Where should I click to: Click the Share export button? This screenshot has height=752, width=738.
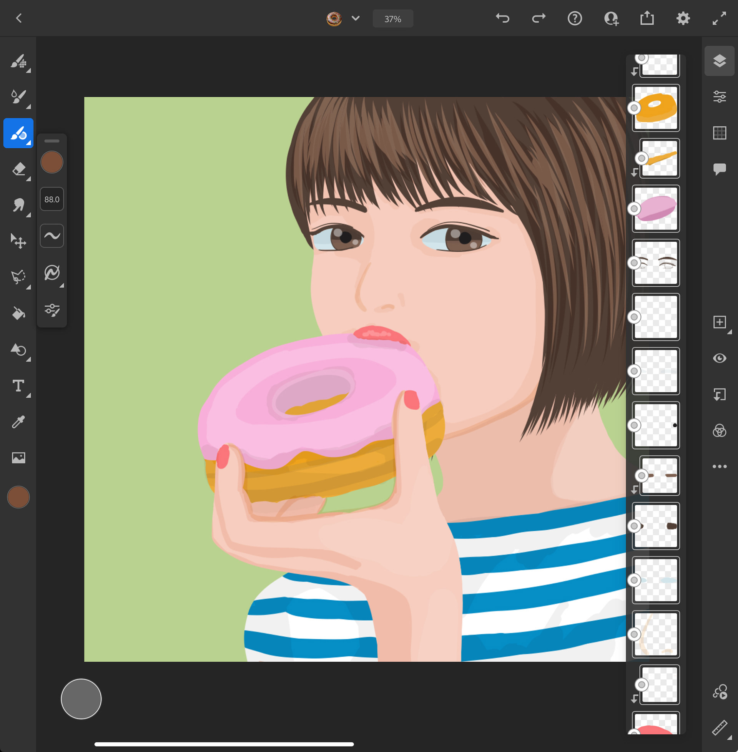(x=647, y=18)
